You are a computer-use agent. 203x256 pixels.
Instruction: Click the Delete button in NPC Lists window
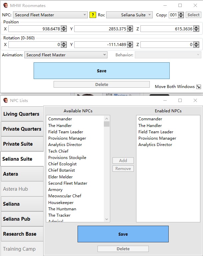click(123, 249)
